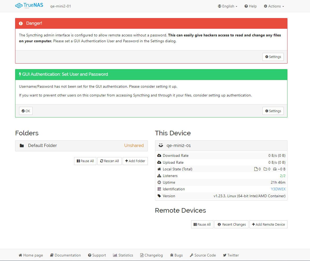Click the Upload Rate value 0 B/s
Screen dimensions: 310x261
pyautogui.click(x=277, y=162)
